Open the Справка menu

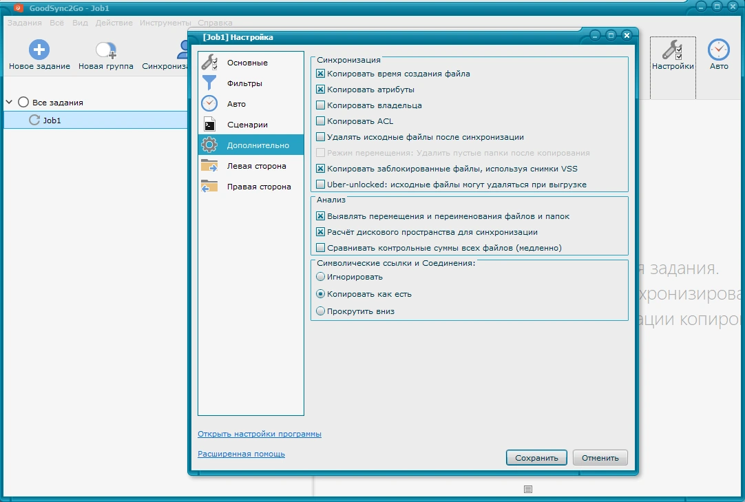(215, 23)
